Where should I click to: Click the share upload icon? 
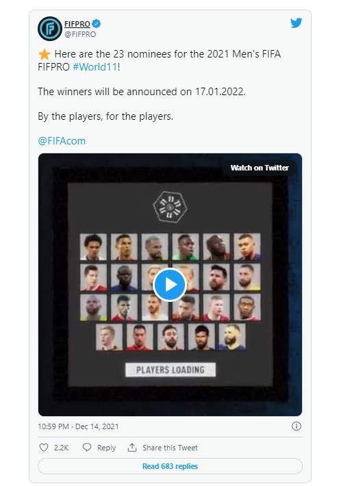(132, 447)
